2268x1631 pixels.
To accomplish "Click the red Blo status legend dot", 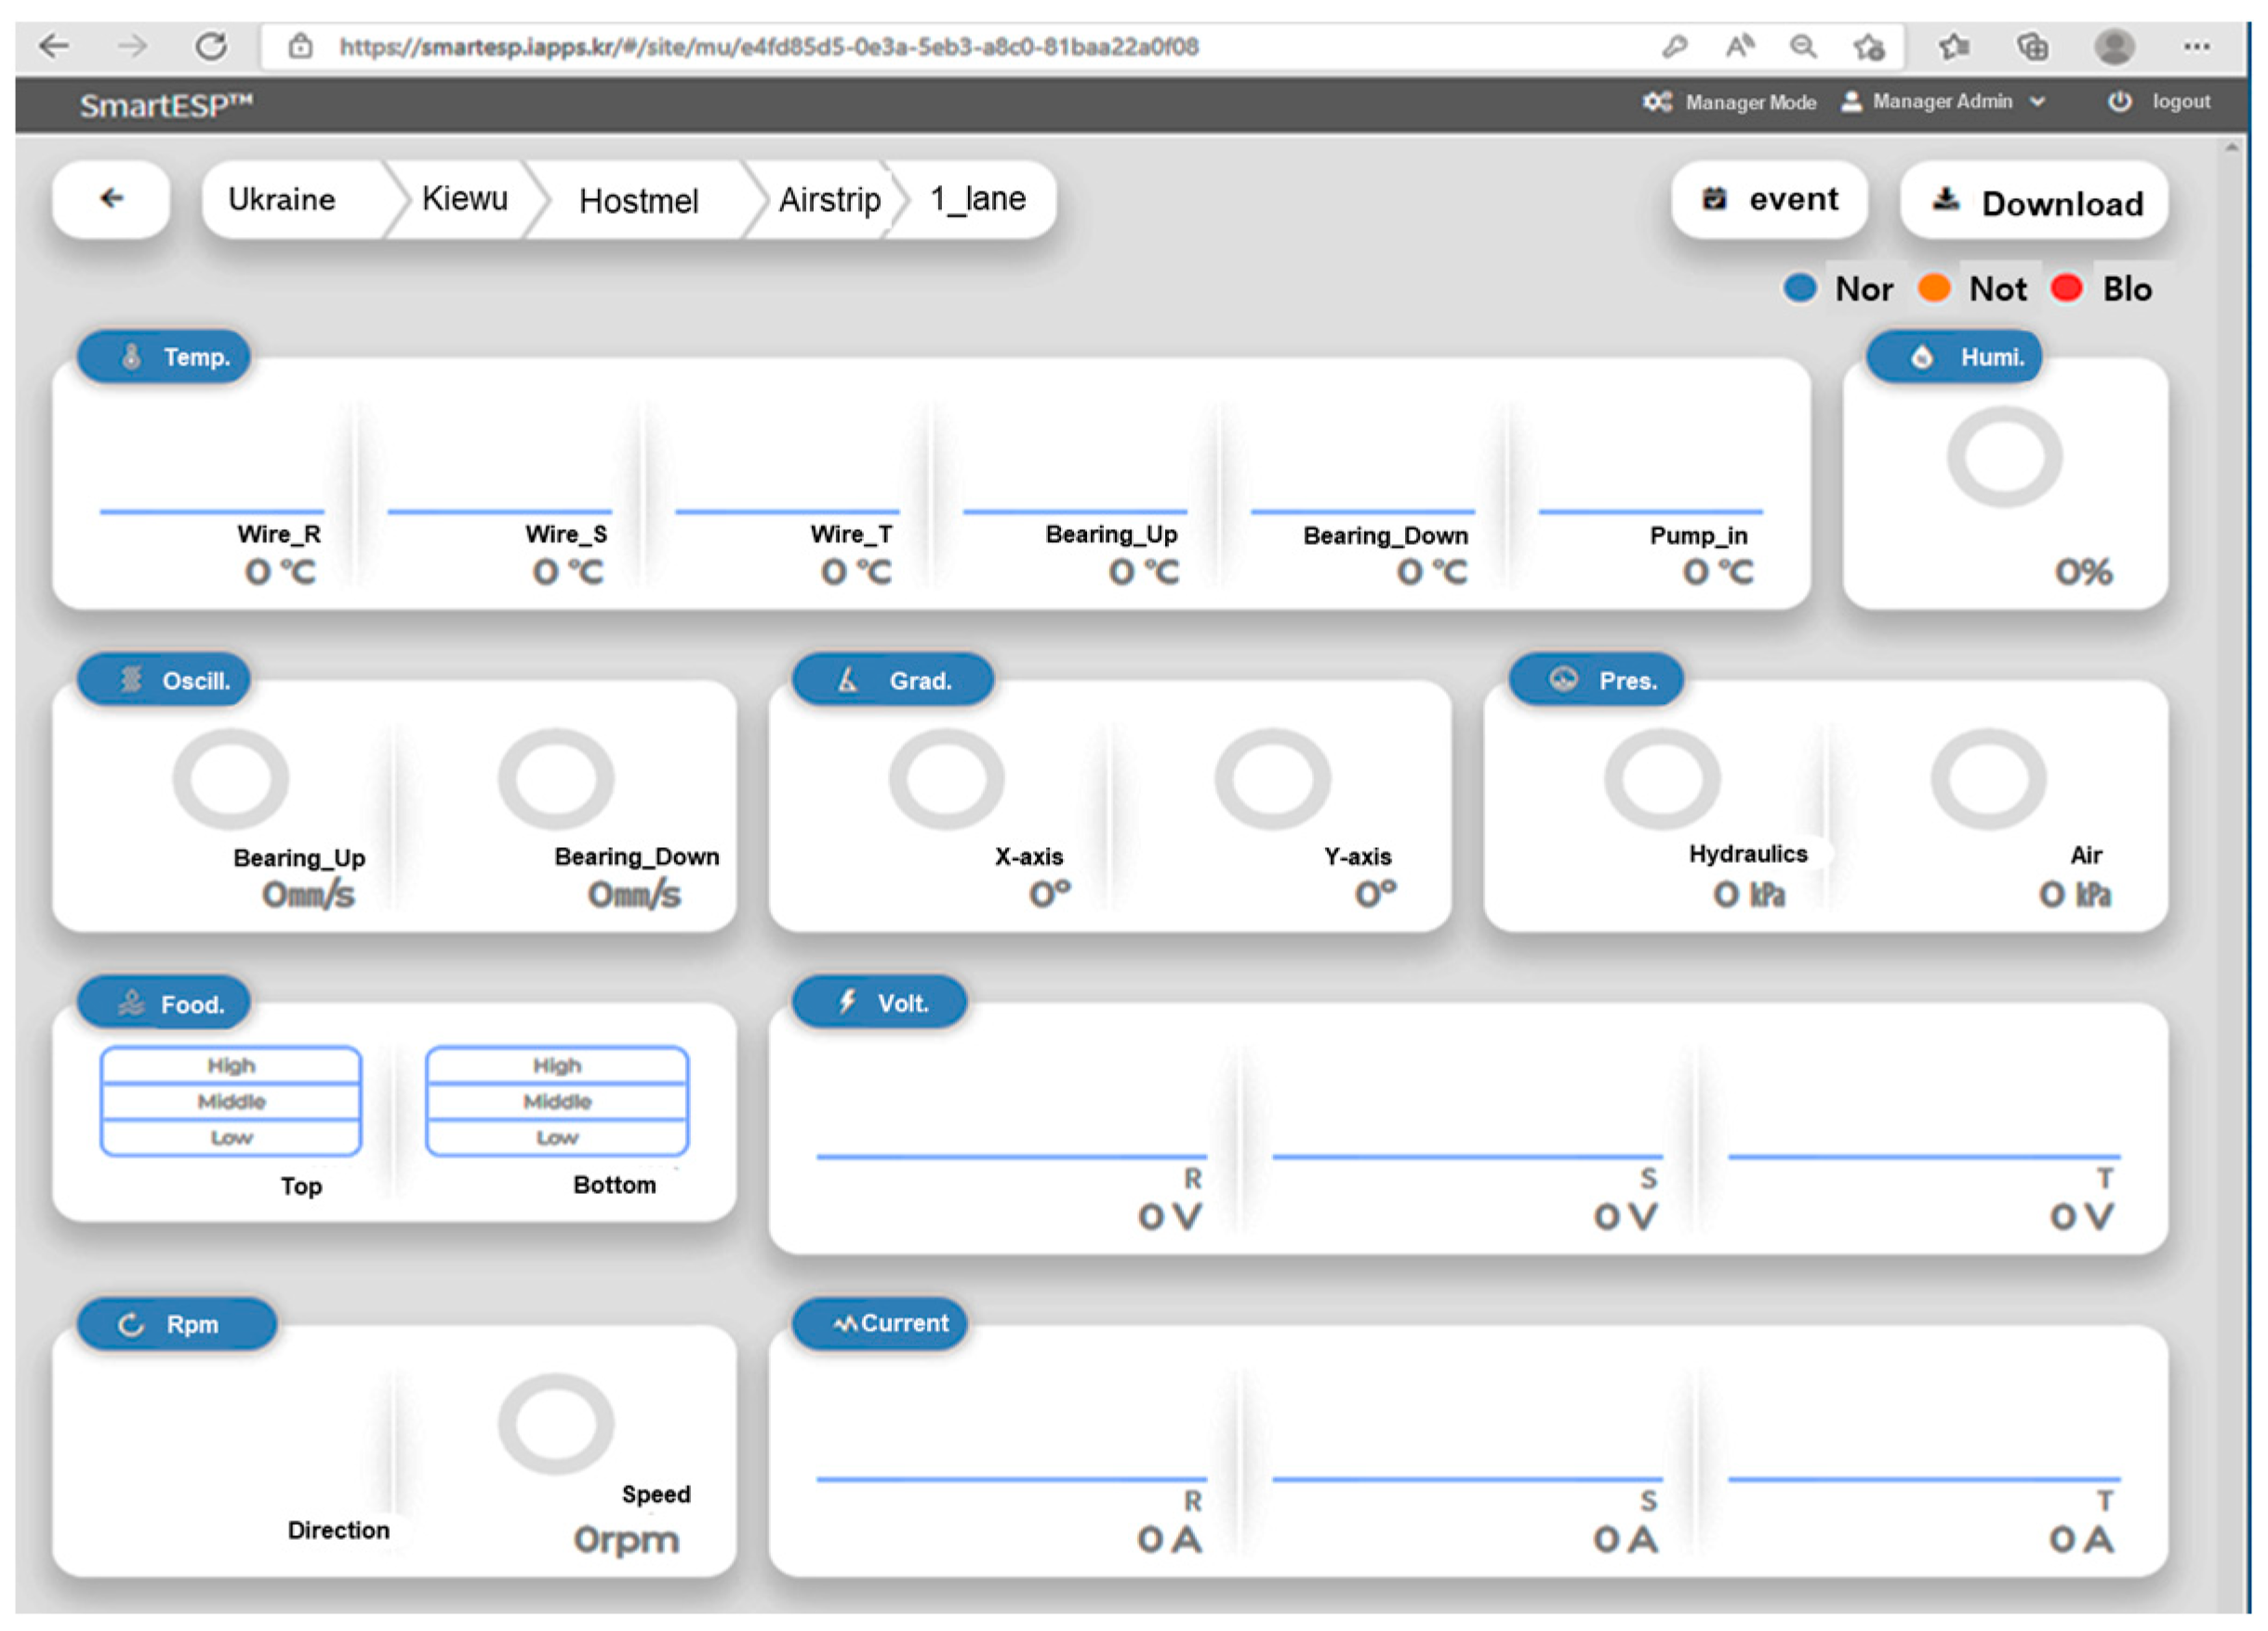I will (x=2066, y=288).
